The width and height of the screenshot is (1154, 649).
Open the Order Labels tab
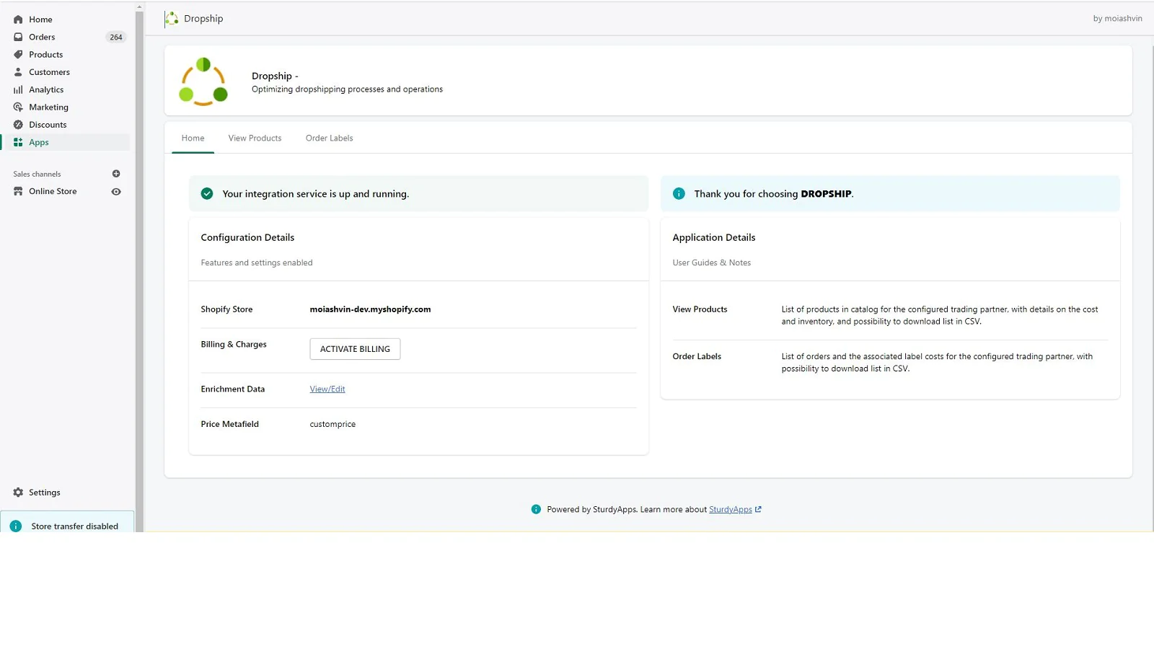[329, 138]
